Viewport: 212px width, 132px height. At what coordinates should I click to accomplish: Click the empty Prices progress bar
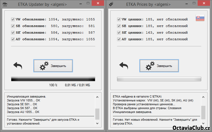point(159,79)
